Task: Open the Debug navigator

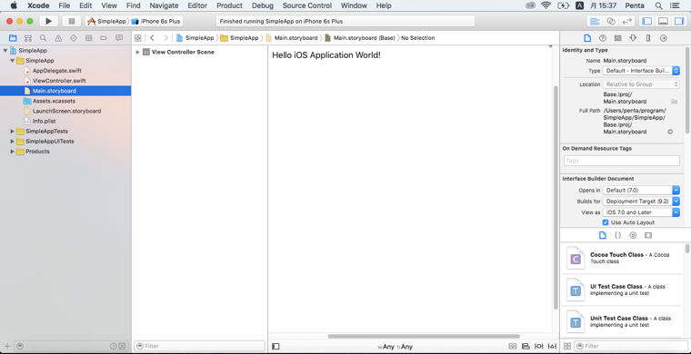Action: [x=88, y=38]
